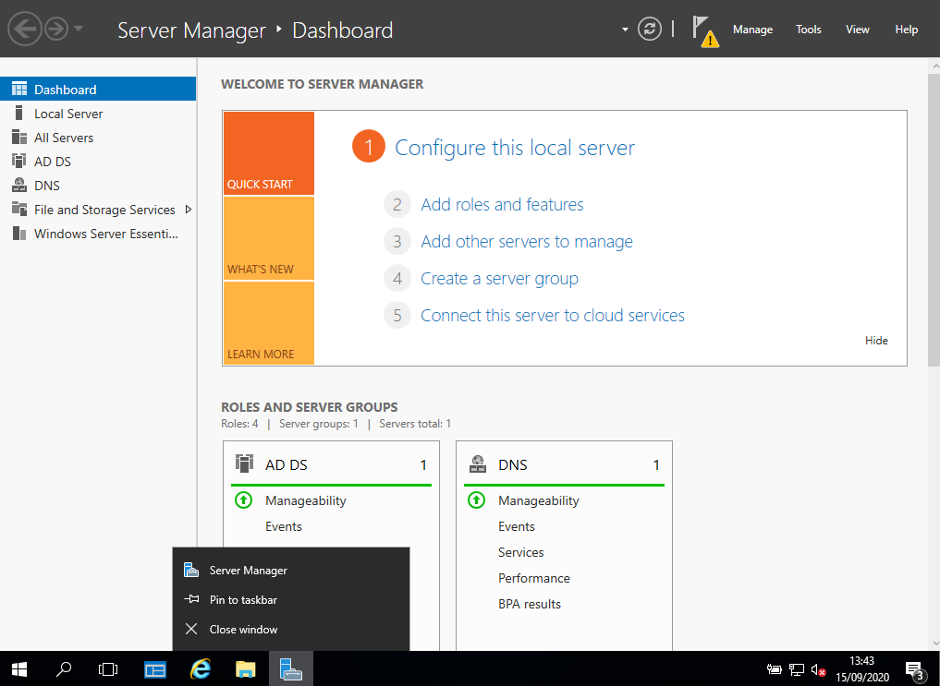Screen dimensions: 940x686
Task: Select the WHAT'S NEW tile
Action: [269, 238]
